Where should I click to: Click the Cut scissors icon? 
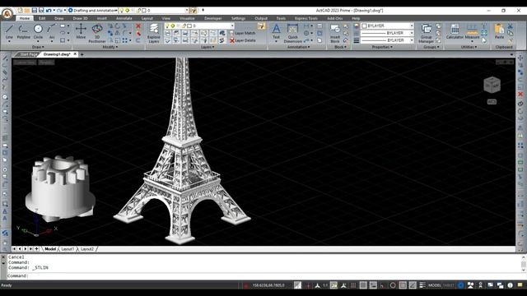511,26
